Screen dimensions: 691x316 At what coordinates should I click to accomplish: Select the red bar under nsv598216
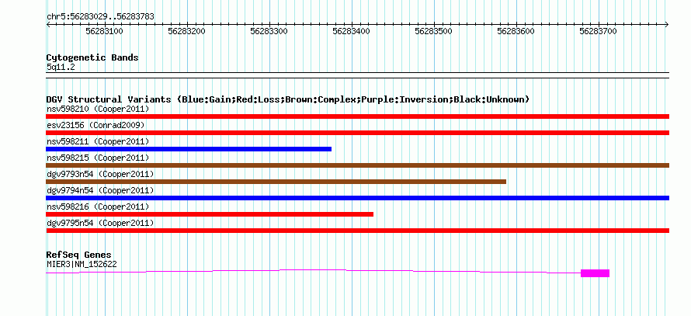210,214
